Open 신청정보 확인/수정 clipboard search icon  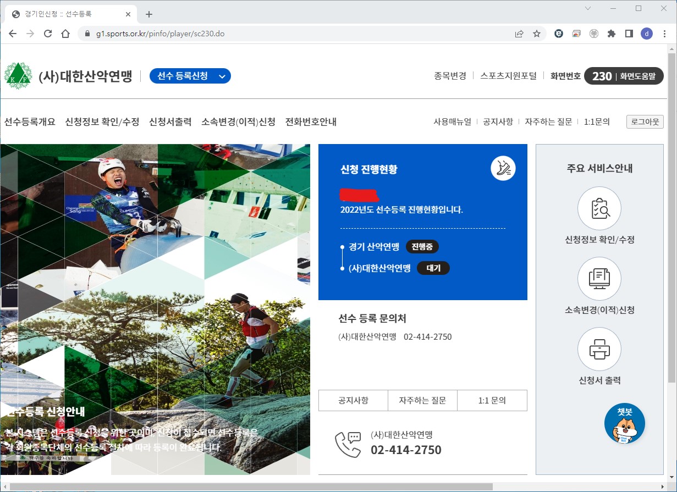(x=599, y=209)
